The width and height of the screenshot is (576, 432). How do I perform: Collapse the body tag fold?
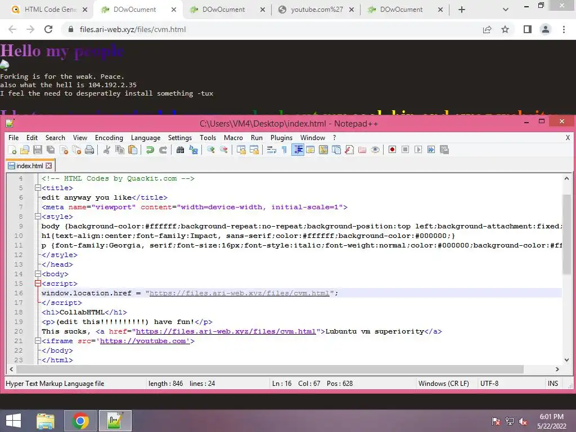[x=38, y=274]
